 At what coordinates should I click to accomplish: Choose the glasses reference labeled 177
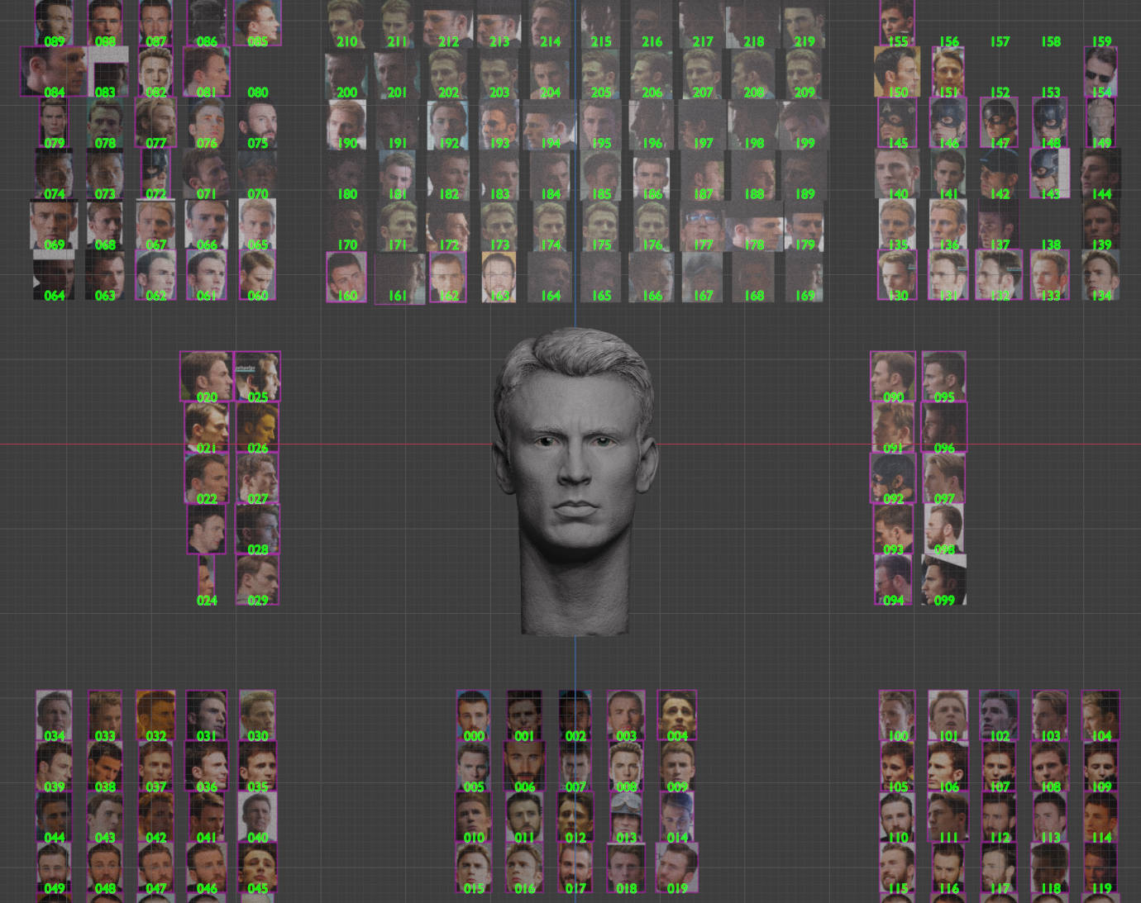point(702,226)
